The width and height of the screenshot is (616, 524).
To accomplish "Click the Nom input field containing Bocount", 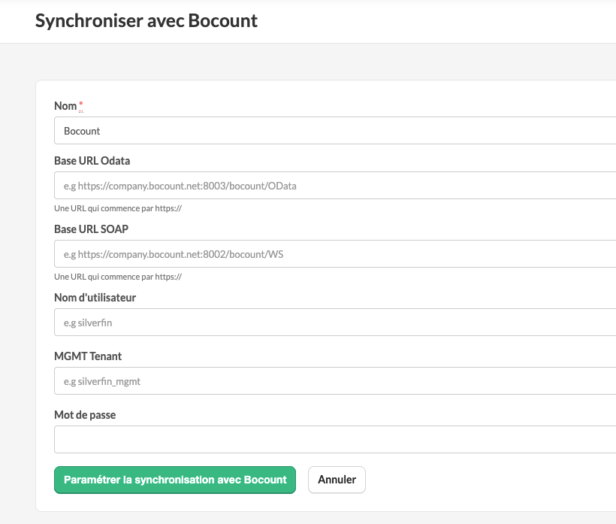I will [x=335, y=131].
